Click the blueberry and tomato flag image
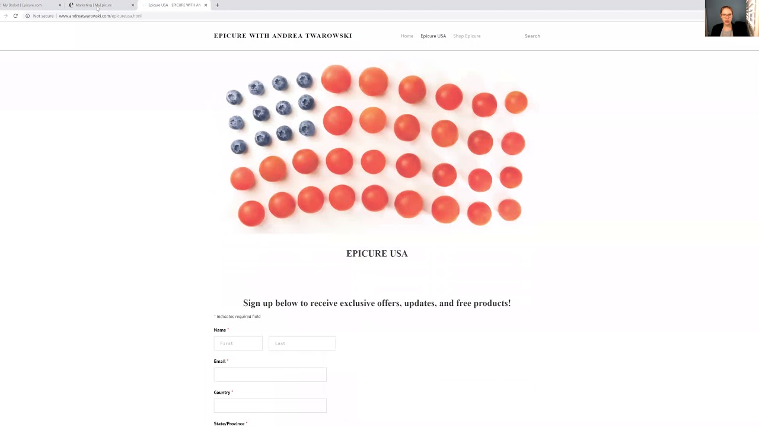759x427 pixels. click(377, 145)
